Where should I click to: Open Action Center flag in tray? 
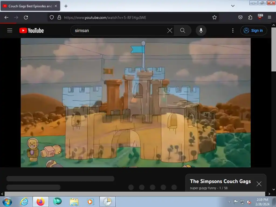[236, 202]
